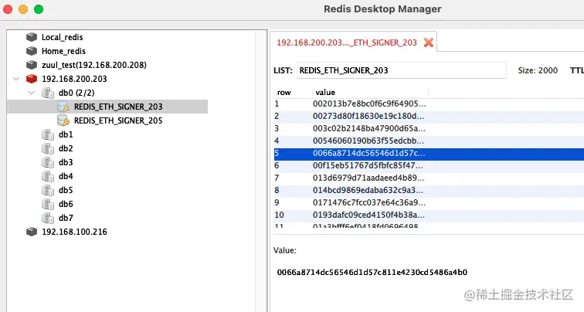Select row 2 value 00273d80f18630e19c180d...
584x312 pixels.
click(x=368, y=116)
